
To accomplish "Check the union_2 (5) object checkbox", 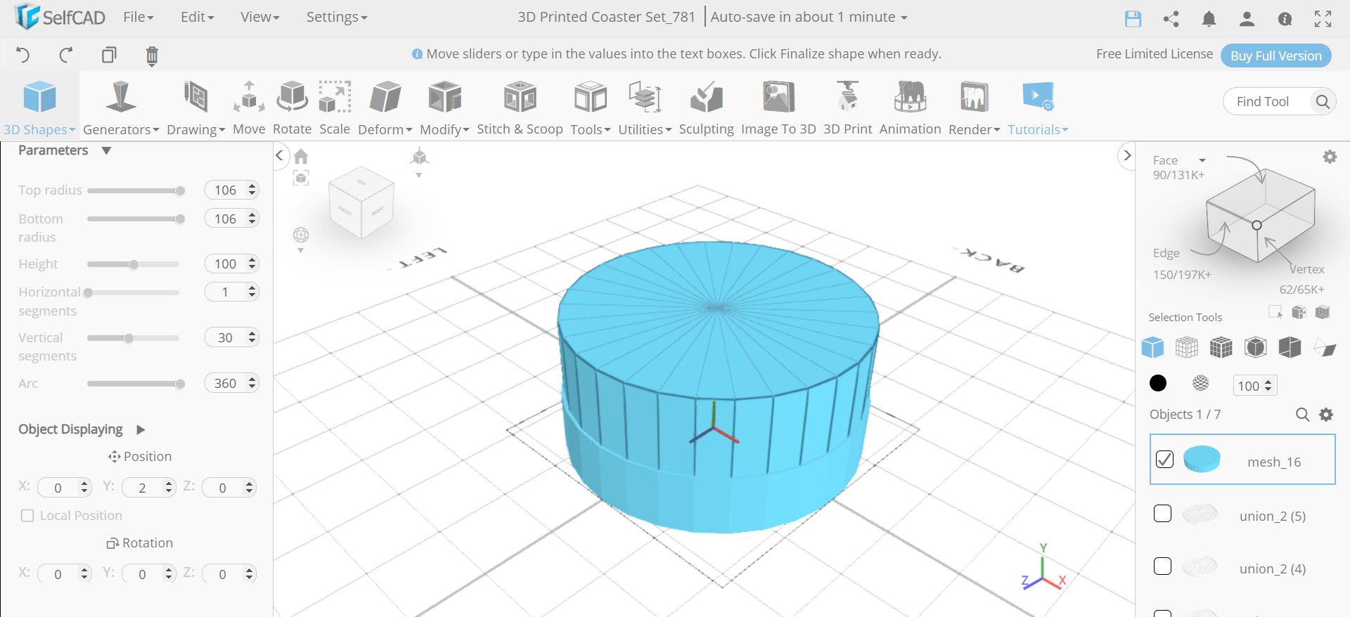I will pyautogui.click(x=1162, y=514).
